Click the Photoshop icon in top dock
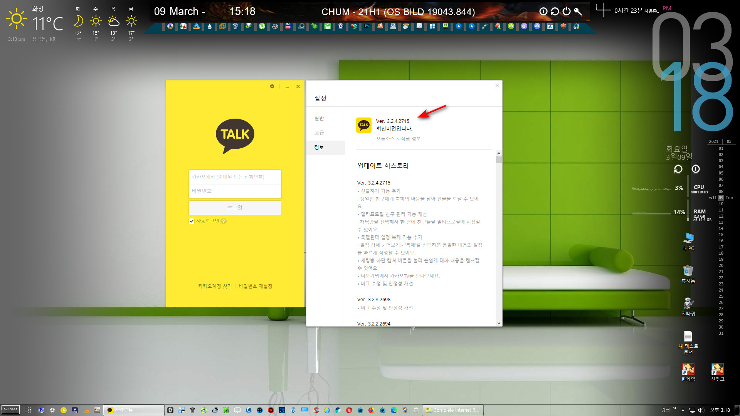This screenshot has height=416, width=740. 367,26
